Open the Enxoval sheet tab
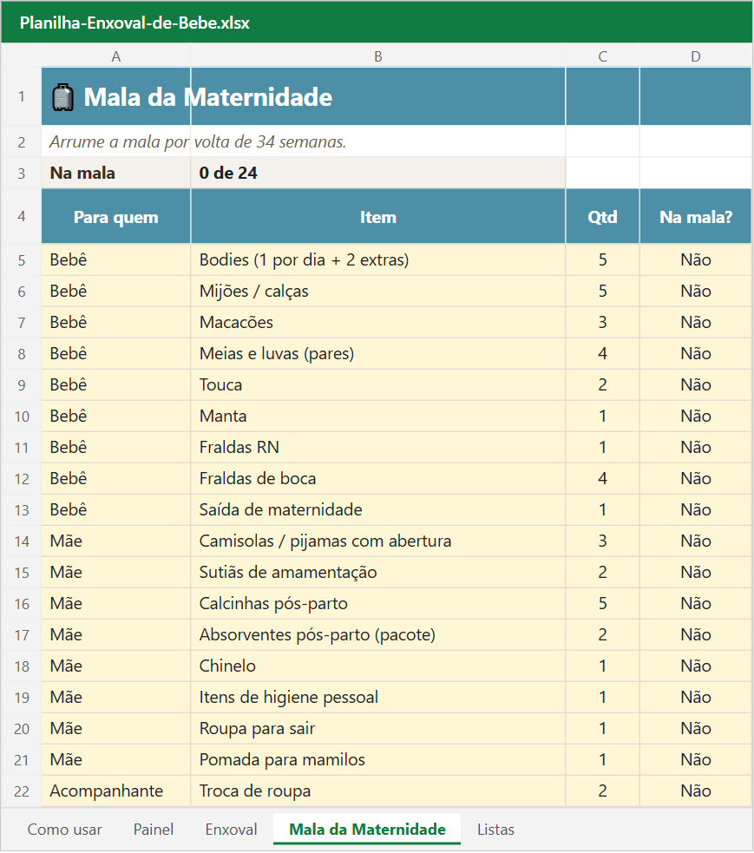This screenshot has width=754, height=853. [x=231, y=829]
